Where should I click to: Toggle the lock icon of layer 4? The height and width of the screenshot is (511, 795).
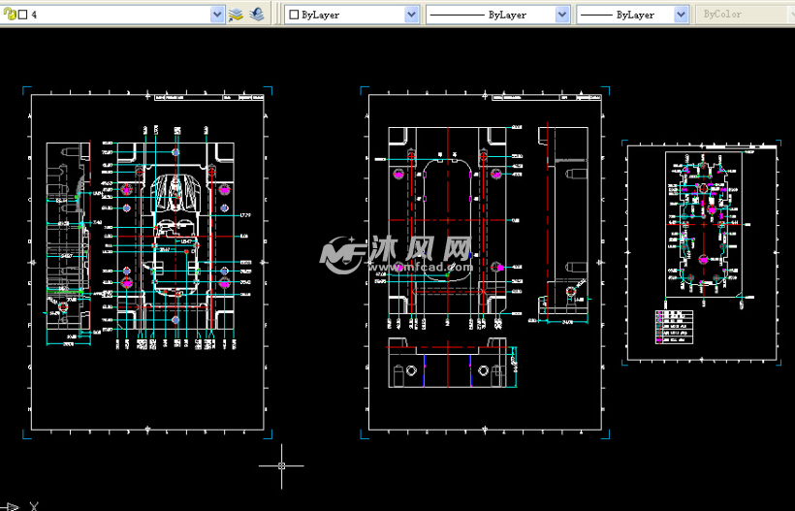click(x=9, y=15)
